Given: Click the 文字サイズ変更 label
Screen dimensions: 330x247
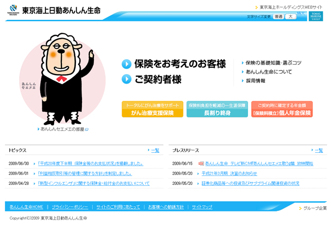Looking at the screenshot, I should pos(259,17).
